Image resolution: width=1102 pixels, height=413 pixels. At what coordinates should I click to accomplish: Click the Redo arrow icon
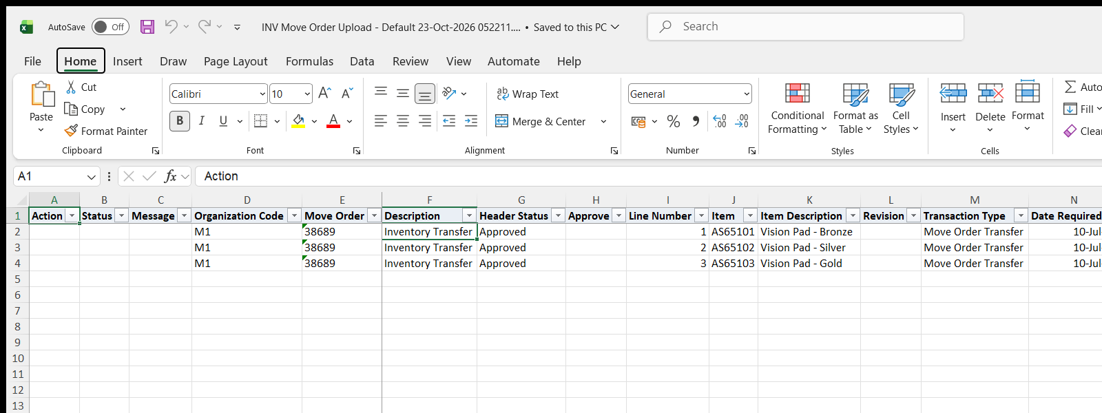(205, 26)
